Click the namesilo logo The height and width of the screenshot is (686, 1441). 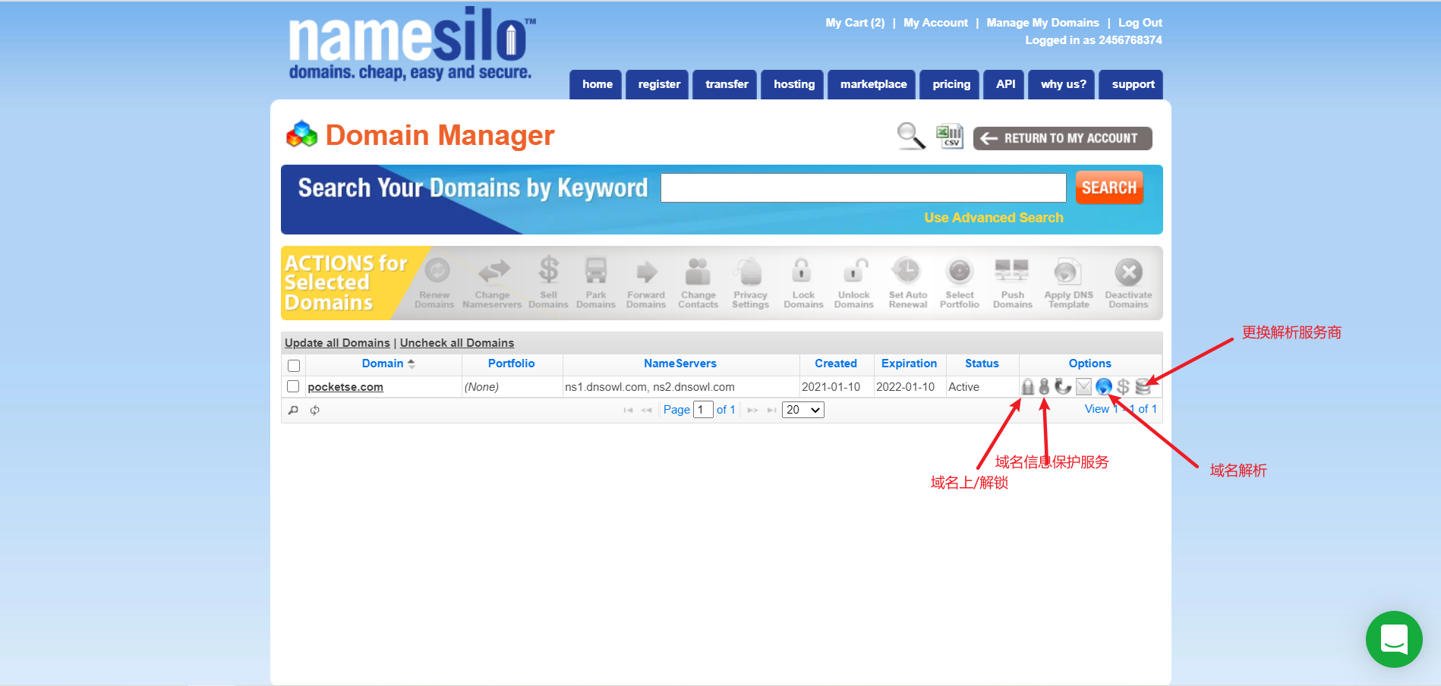click(x=411, y=44)
